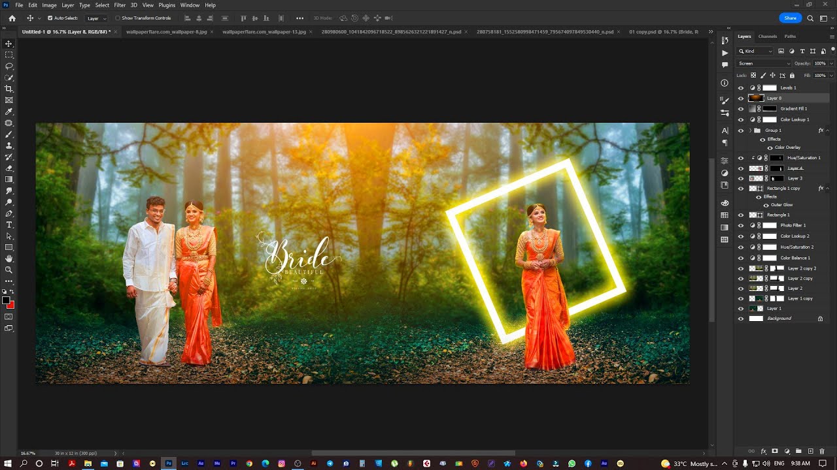Open the workspace switcher dropdown beside Share
This screenshot has height=470, width=837.
(825, 18)
